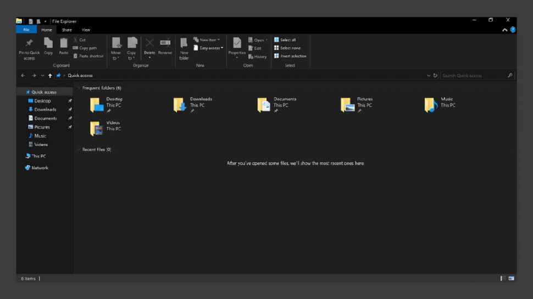The width and height of the screenshot is (533, 299).
Task: Create a New folder from ribbon
Action: click(x=184, y=44)
